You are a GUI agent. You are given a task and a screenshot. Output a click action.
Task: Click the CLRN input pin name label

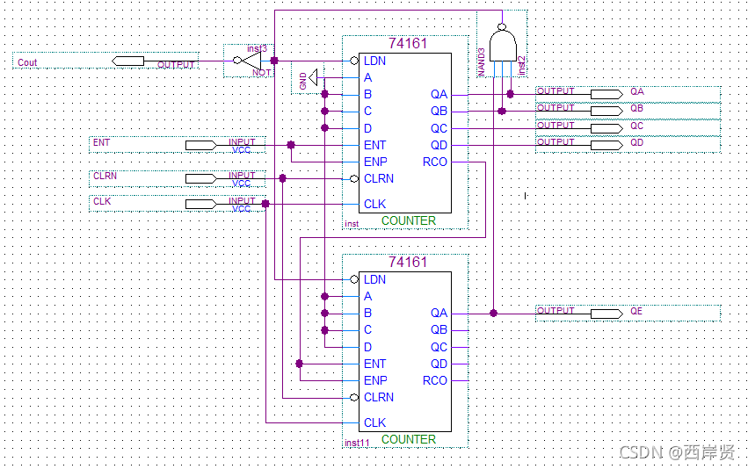105,176
